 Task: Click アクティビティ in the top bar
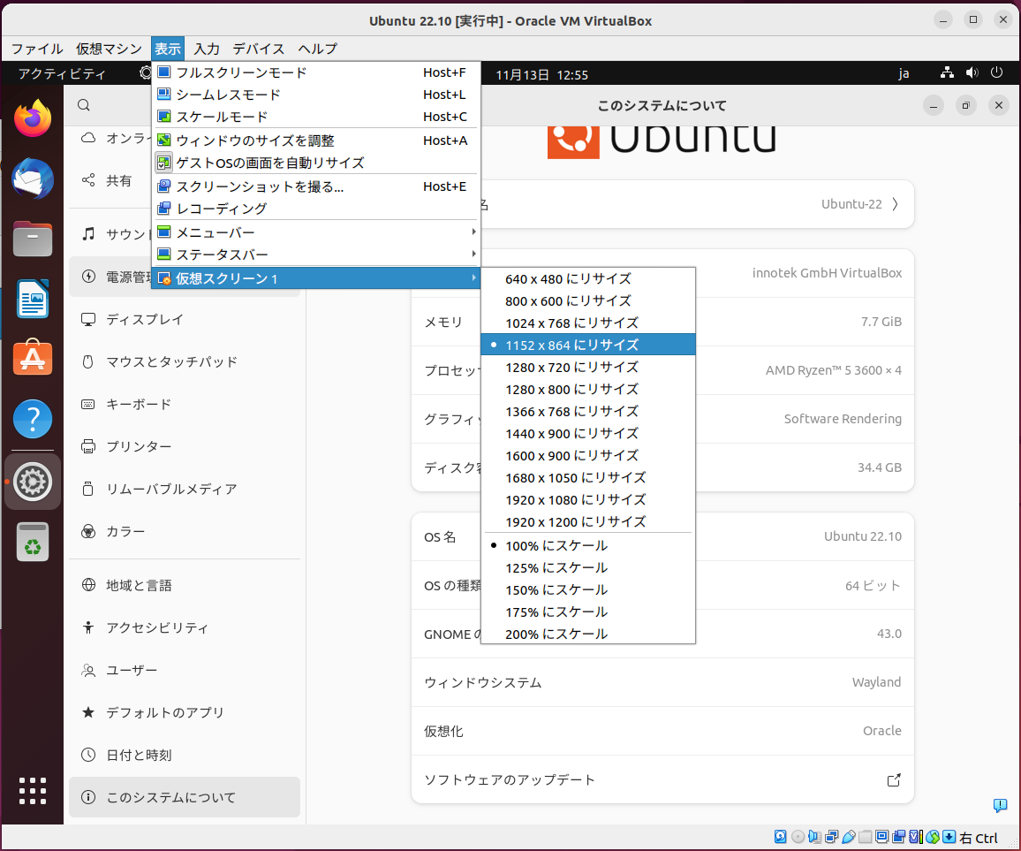(62, 73)
